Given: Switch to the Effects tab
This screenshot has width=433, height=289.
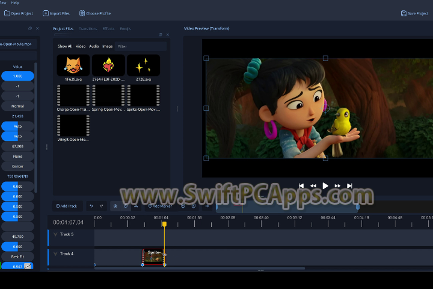Looking at the screenshot, I should tap(108, 28).
